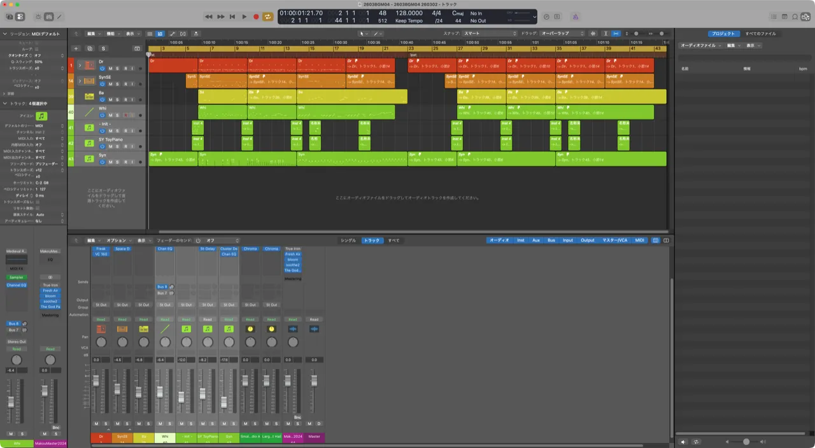Viewport: 815px width, 448px height.
Task: Click the Record button in transport
Action: tap(256, 17)
